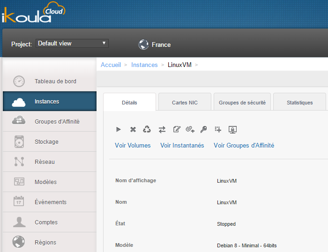328x252 pixels.
Task: Click the Nom value LinuxVM
Action: click(x=227, y=202)
